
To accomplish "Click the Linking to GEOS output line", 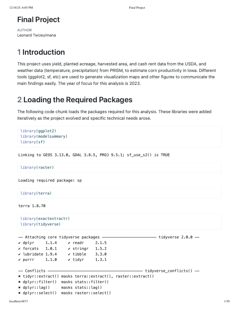I will 94,155.
